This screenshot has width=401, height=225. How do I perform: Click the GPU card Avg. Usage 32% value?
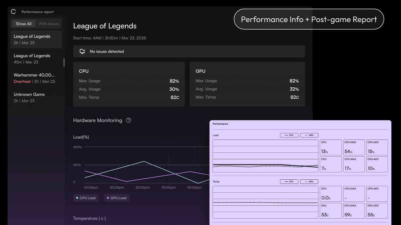coord(294,89)
